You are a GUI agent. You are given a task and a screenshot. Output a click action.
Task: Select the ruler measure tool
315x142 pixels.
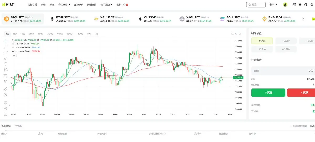tap(6, 89)
